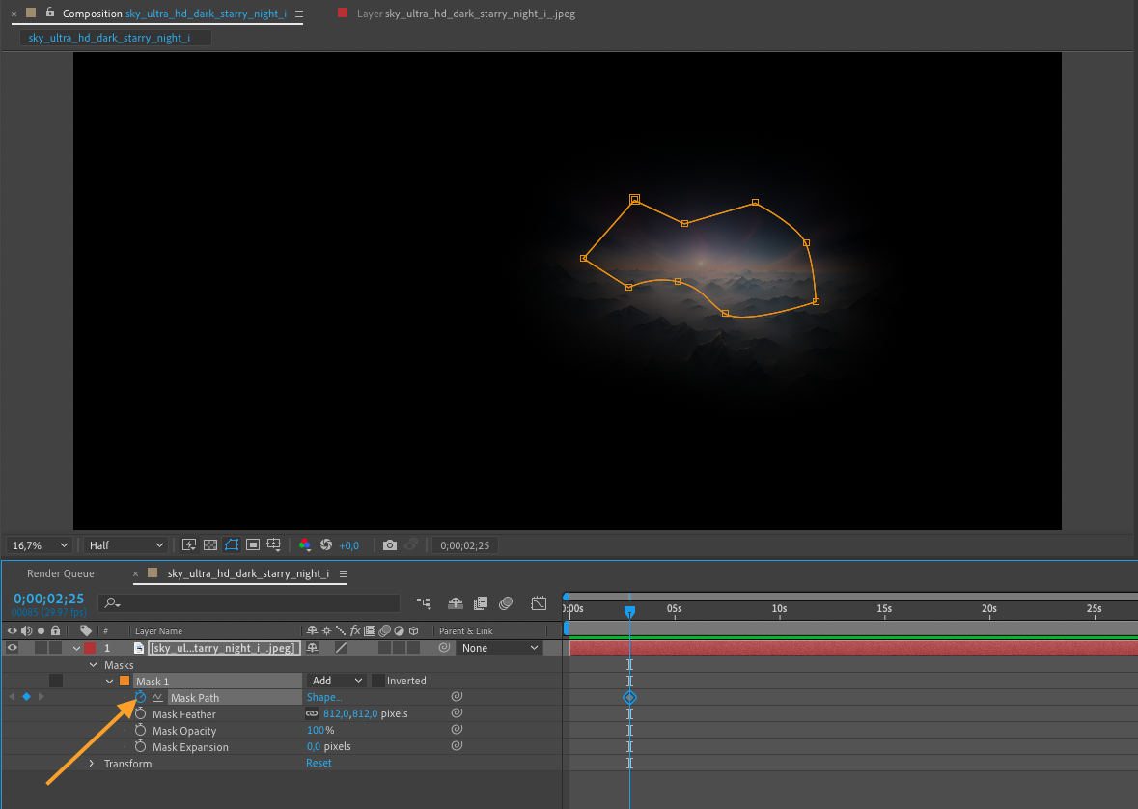Open the Mask 1 mode dropdown showing Add
This screenshot has width=1138, height=809.
(x=336, y=681)
